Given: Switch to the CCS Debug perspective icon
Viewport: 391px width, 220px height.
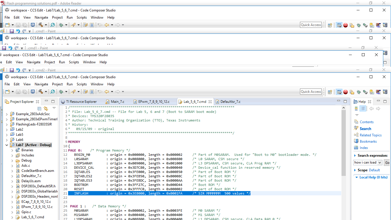Looking at the screenshot, I should [x=359, y=92].
